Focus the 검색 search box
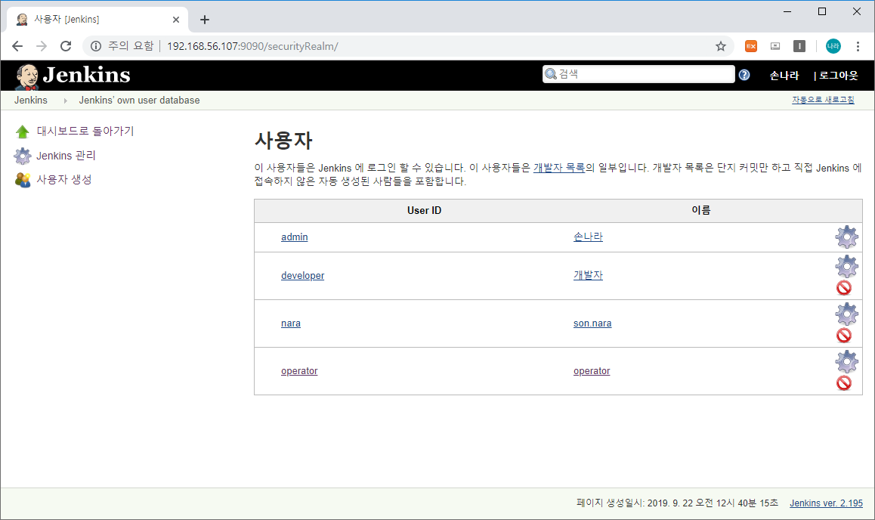 (x=638, y=74)
